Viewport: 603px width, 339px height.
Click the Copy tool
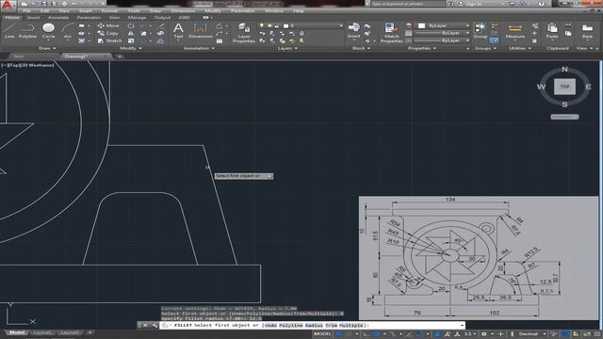108,34
